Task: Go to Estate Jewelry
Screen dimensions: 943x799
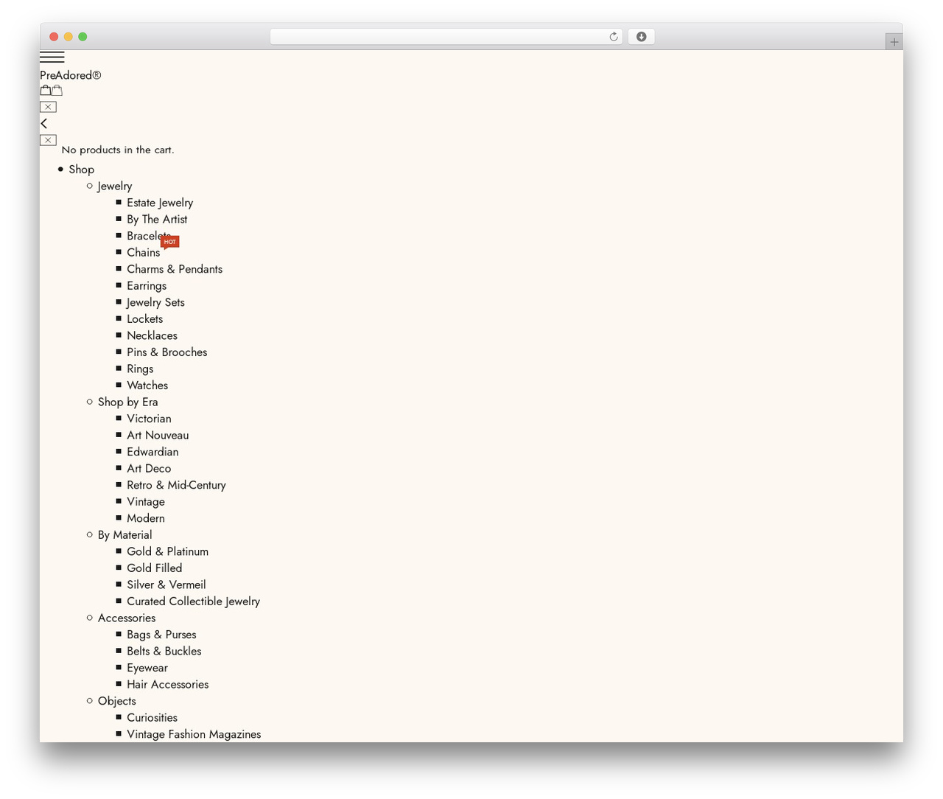Action: [x=160, y=203]
